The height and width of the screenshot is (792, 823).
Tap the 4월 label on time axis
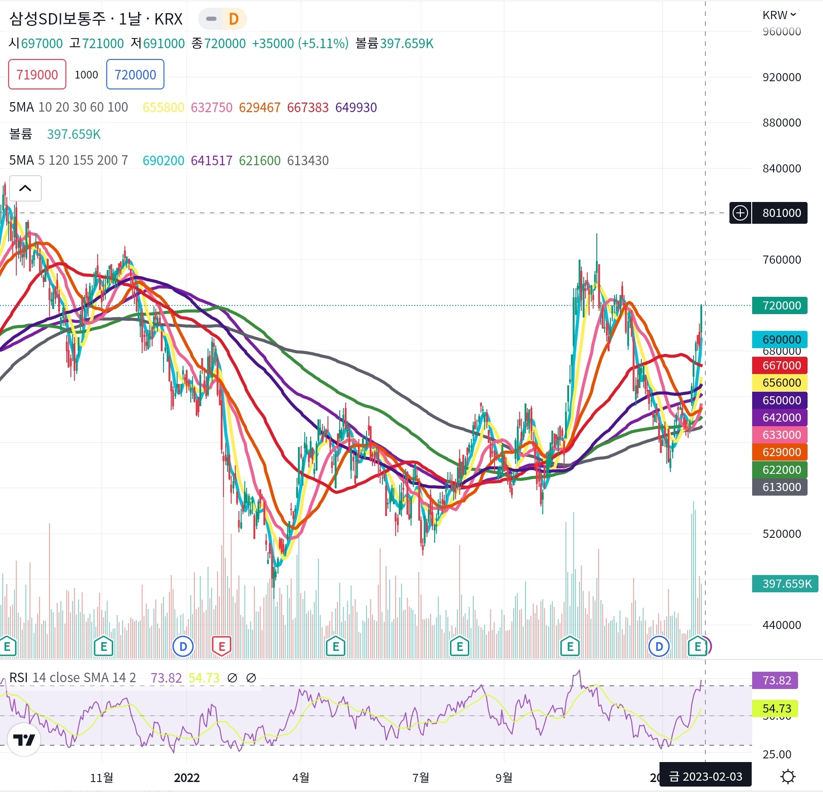(x=301, y=778)
